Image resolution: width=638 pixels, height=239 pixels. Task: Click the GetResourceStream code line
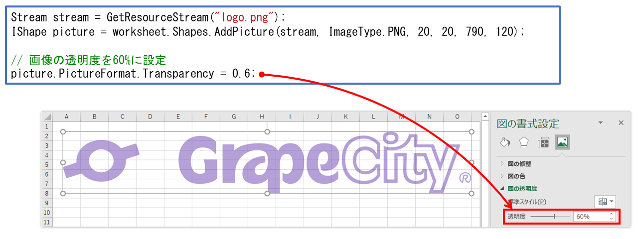pyautogui.click(x=148, y=18)
